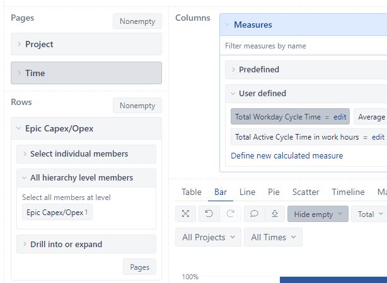Switch to the Timeline chart tab
This screenshot has height=283, width=387.
coord(348,192)
